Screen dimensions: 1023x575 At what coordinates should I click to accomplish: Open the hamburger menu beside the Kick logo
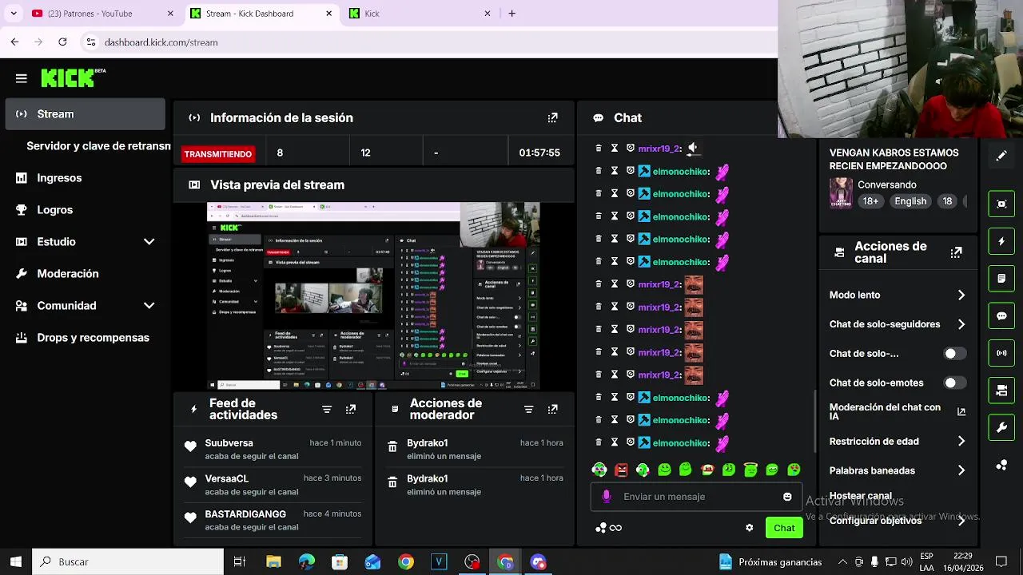click(22, 78)
